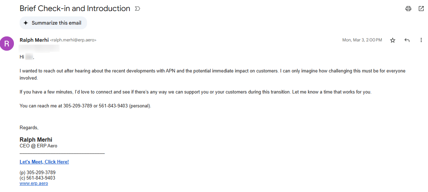The height and width of the screenshot is (192, 428).
Task: Click the ralph.merhi@erp.aero email address
Action: tap(73, 40)
